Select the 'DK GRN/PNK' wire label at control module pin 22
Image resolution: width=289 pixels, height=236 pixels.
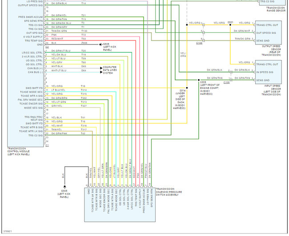pos(59,133)
